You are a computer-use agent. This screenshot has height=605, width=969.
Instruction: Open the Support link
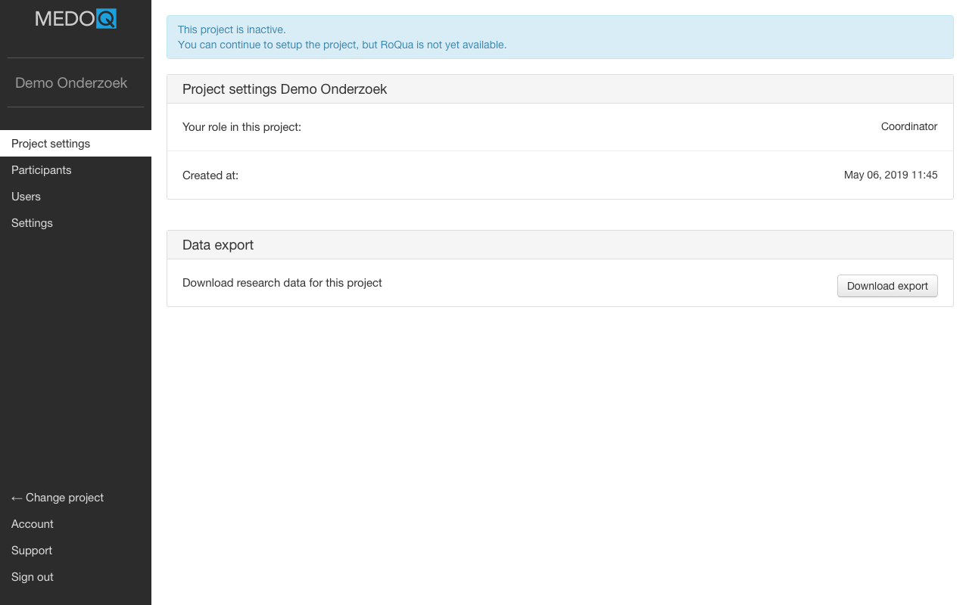tap(32, 551)
